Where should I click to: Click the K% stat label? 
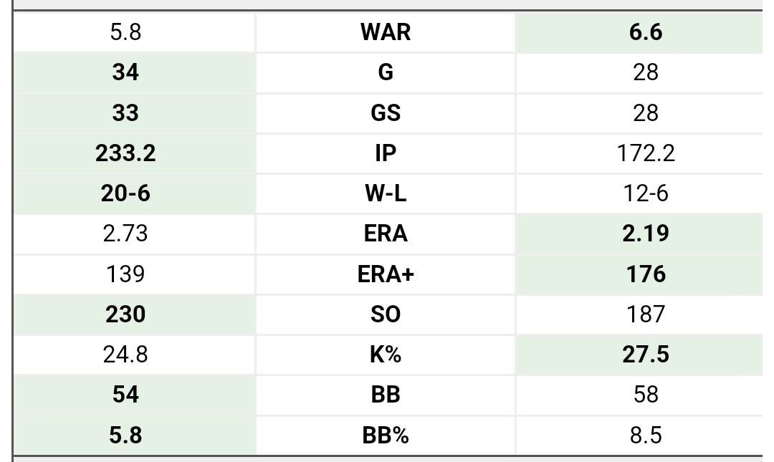386,355
